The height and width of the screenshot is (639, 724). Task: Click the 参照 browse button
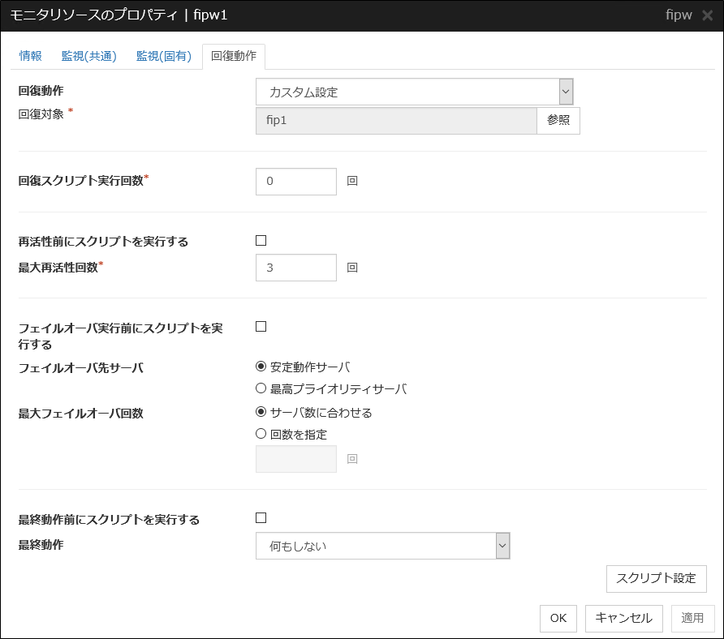558,120
